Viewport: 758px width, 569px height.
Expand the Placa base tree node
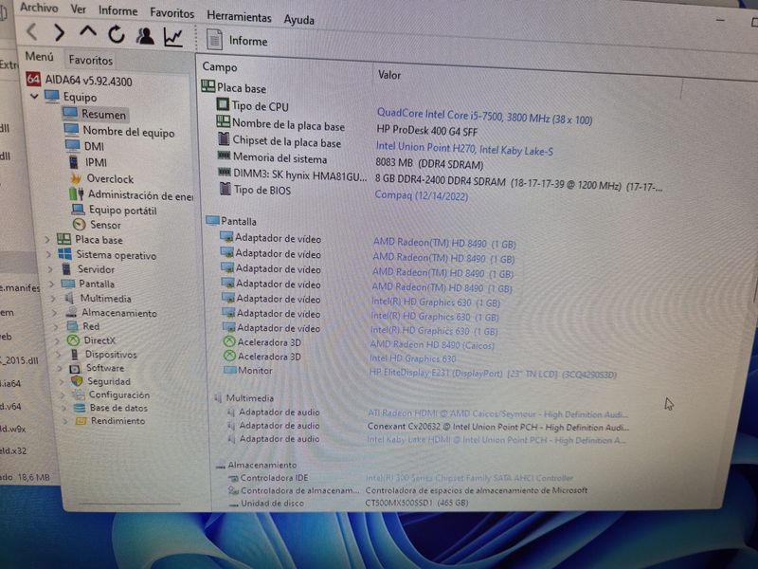pos(47,239)
